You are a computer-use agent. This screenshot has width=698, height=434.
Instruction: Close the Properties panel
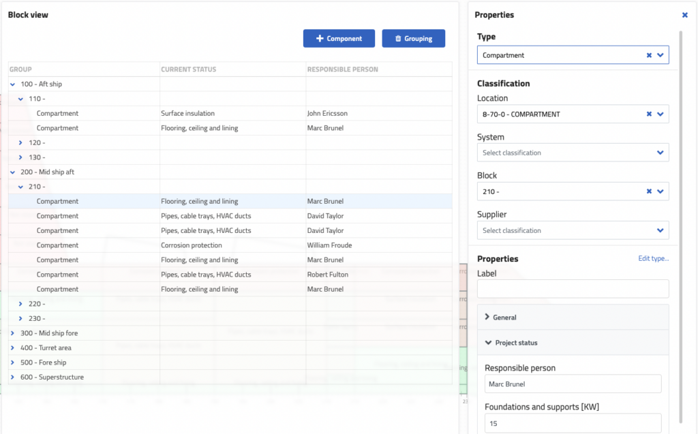pos(684,14)
